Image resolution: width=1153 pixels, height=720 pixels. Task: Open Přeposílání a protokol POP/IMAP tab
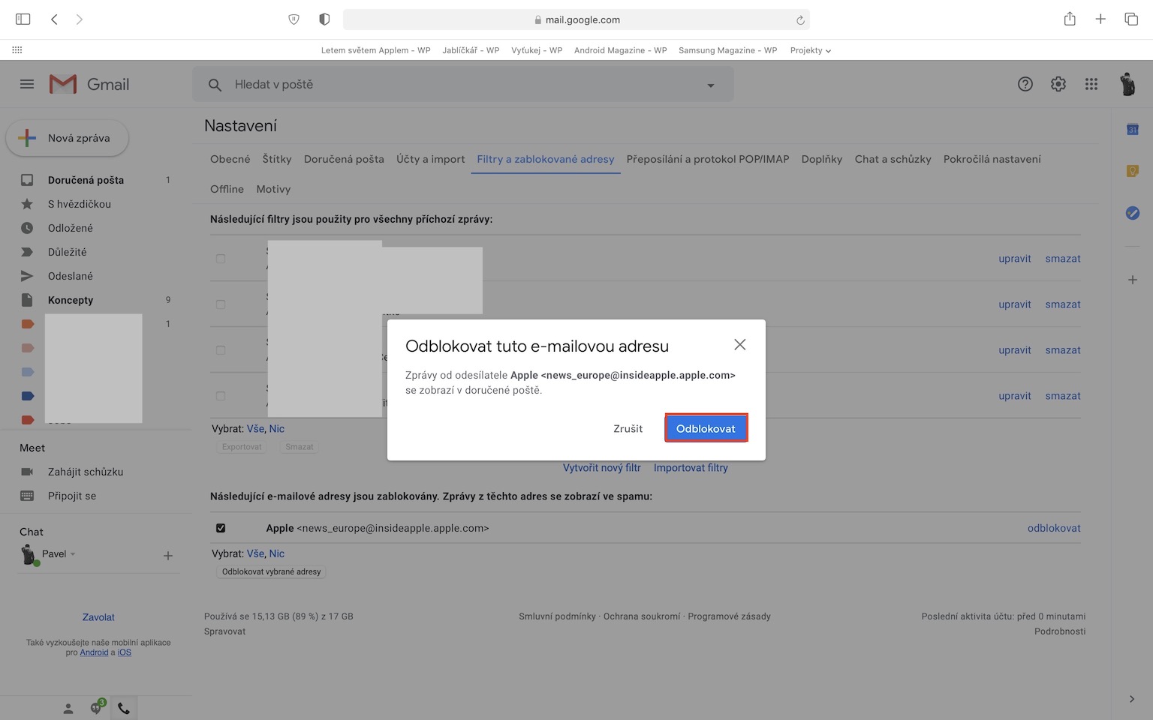click(708, 159)
